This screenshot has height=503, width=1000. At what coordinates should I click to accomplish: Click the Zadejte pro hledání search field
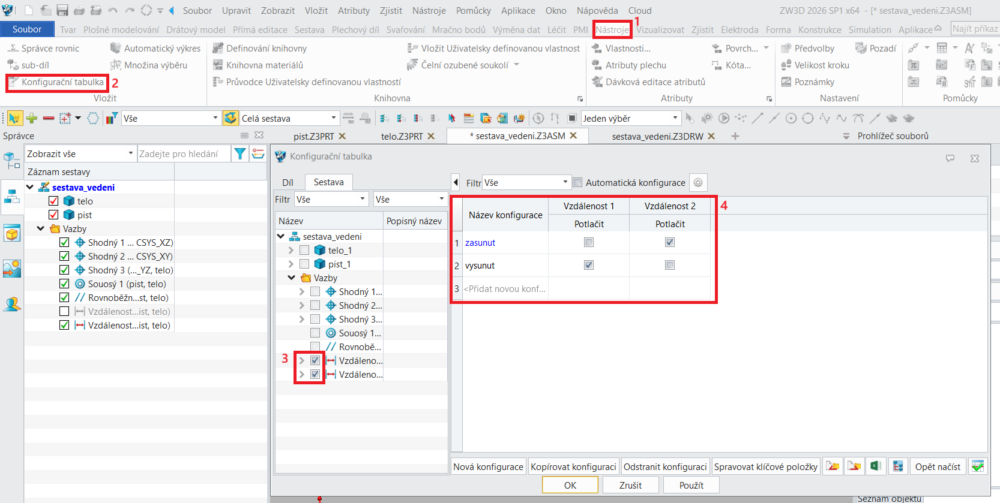pyautogui.click(x=183, y=154)
